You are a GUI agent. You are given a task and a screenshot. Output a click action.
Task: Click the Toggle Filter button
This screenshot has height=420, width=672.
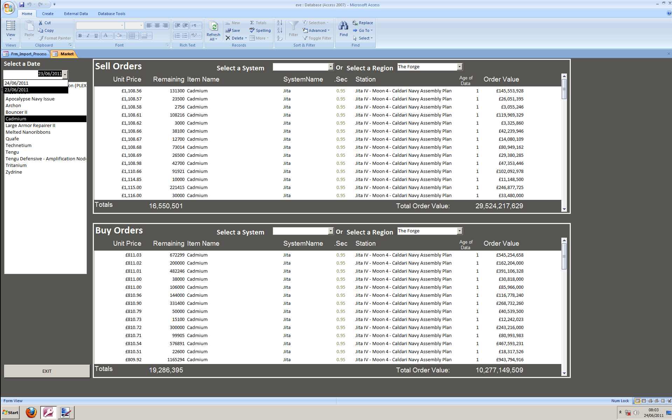pos(317,38)
